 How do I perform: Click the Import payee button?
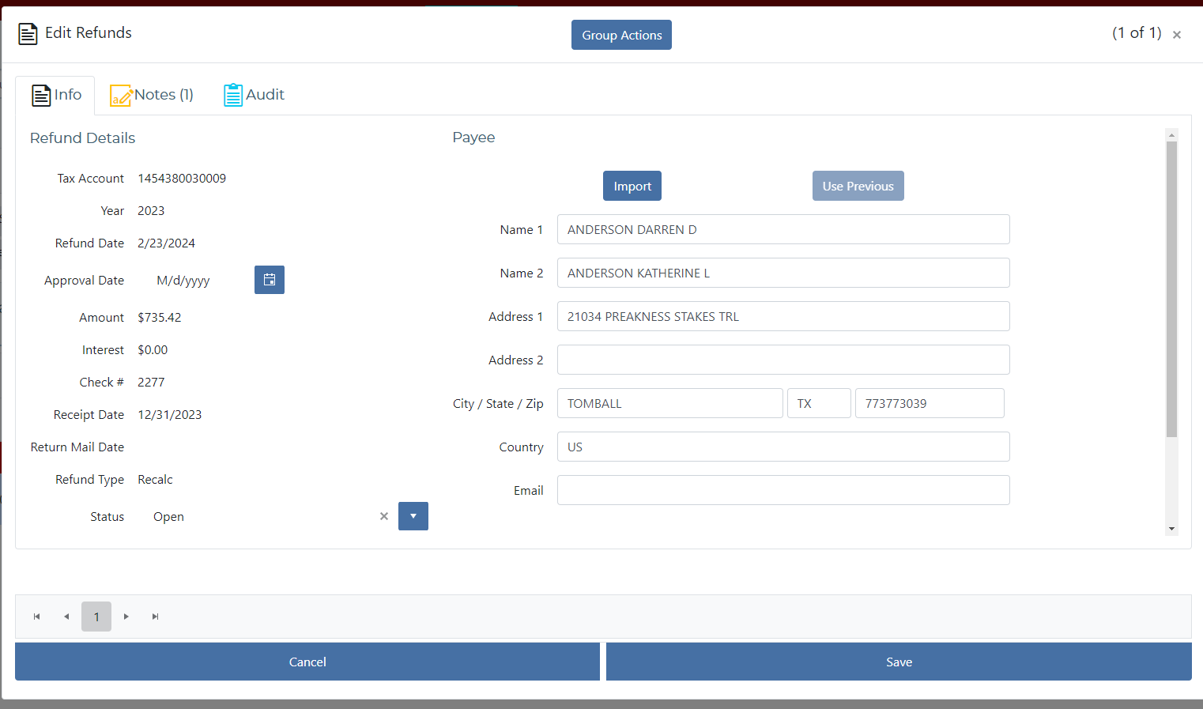pyautogui.click(x=632, y=186)
